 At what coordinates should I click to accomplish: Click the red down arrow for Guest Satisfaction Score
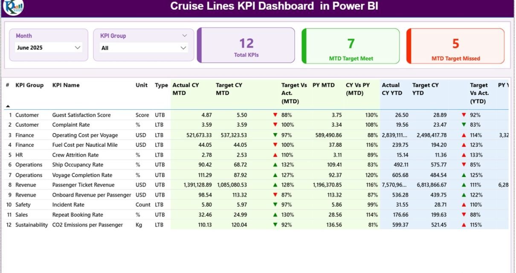[x=275, y=115]
